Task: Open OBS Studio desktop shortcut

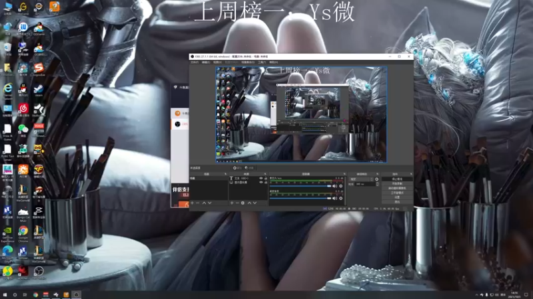Action: pos(39,272)
